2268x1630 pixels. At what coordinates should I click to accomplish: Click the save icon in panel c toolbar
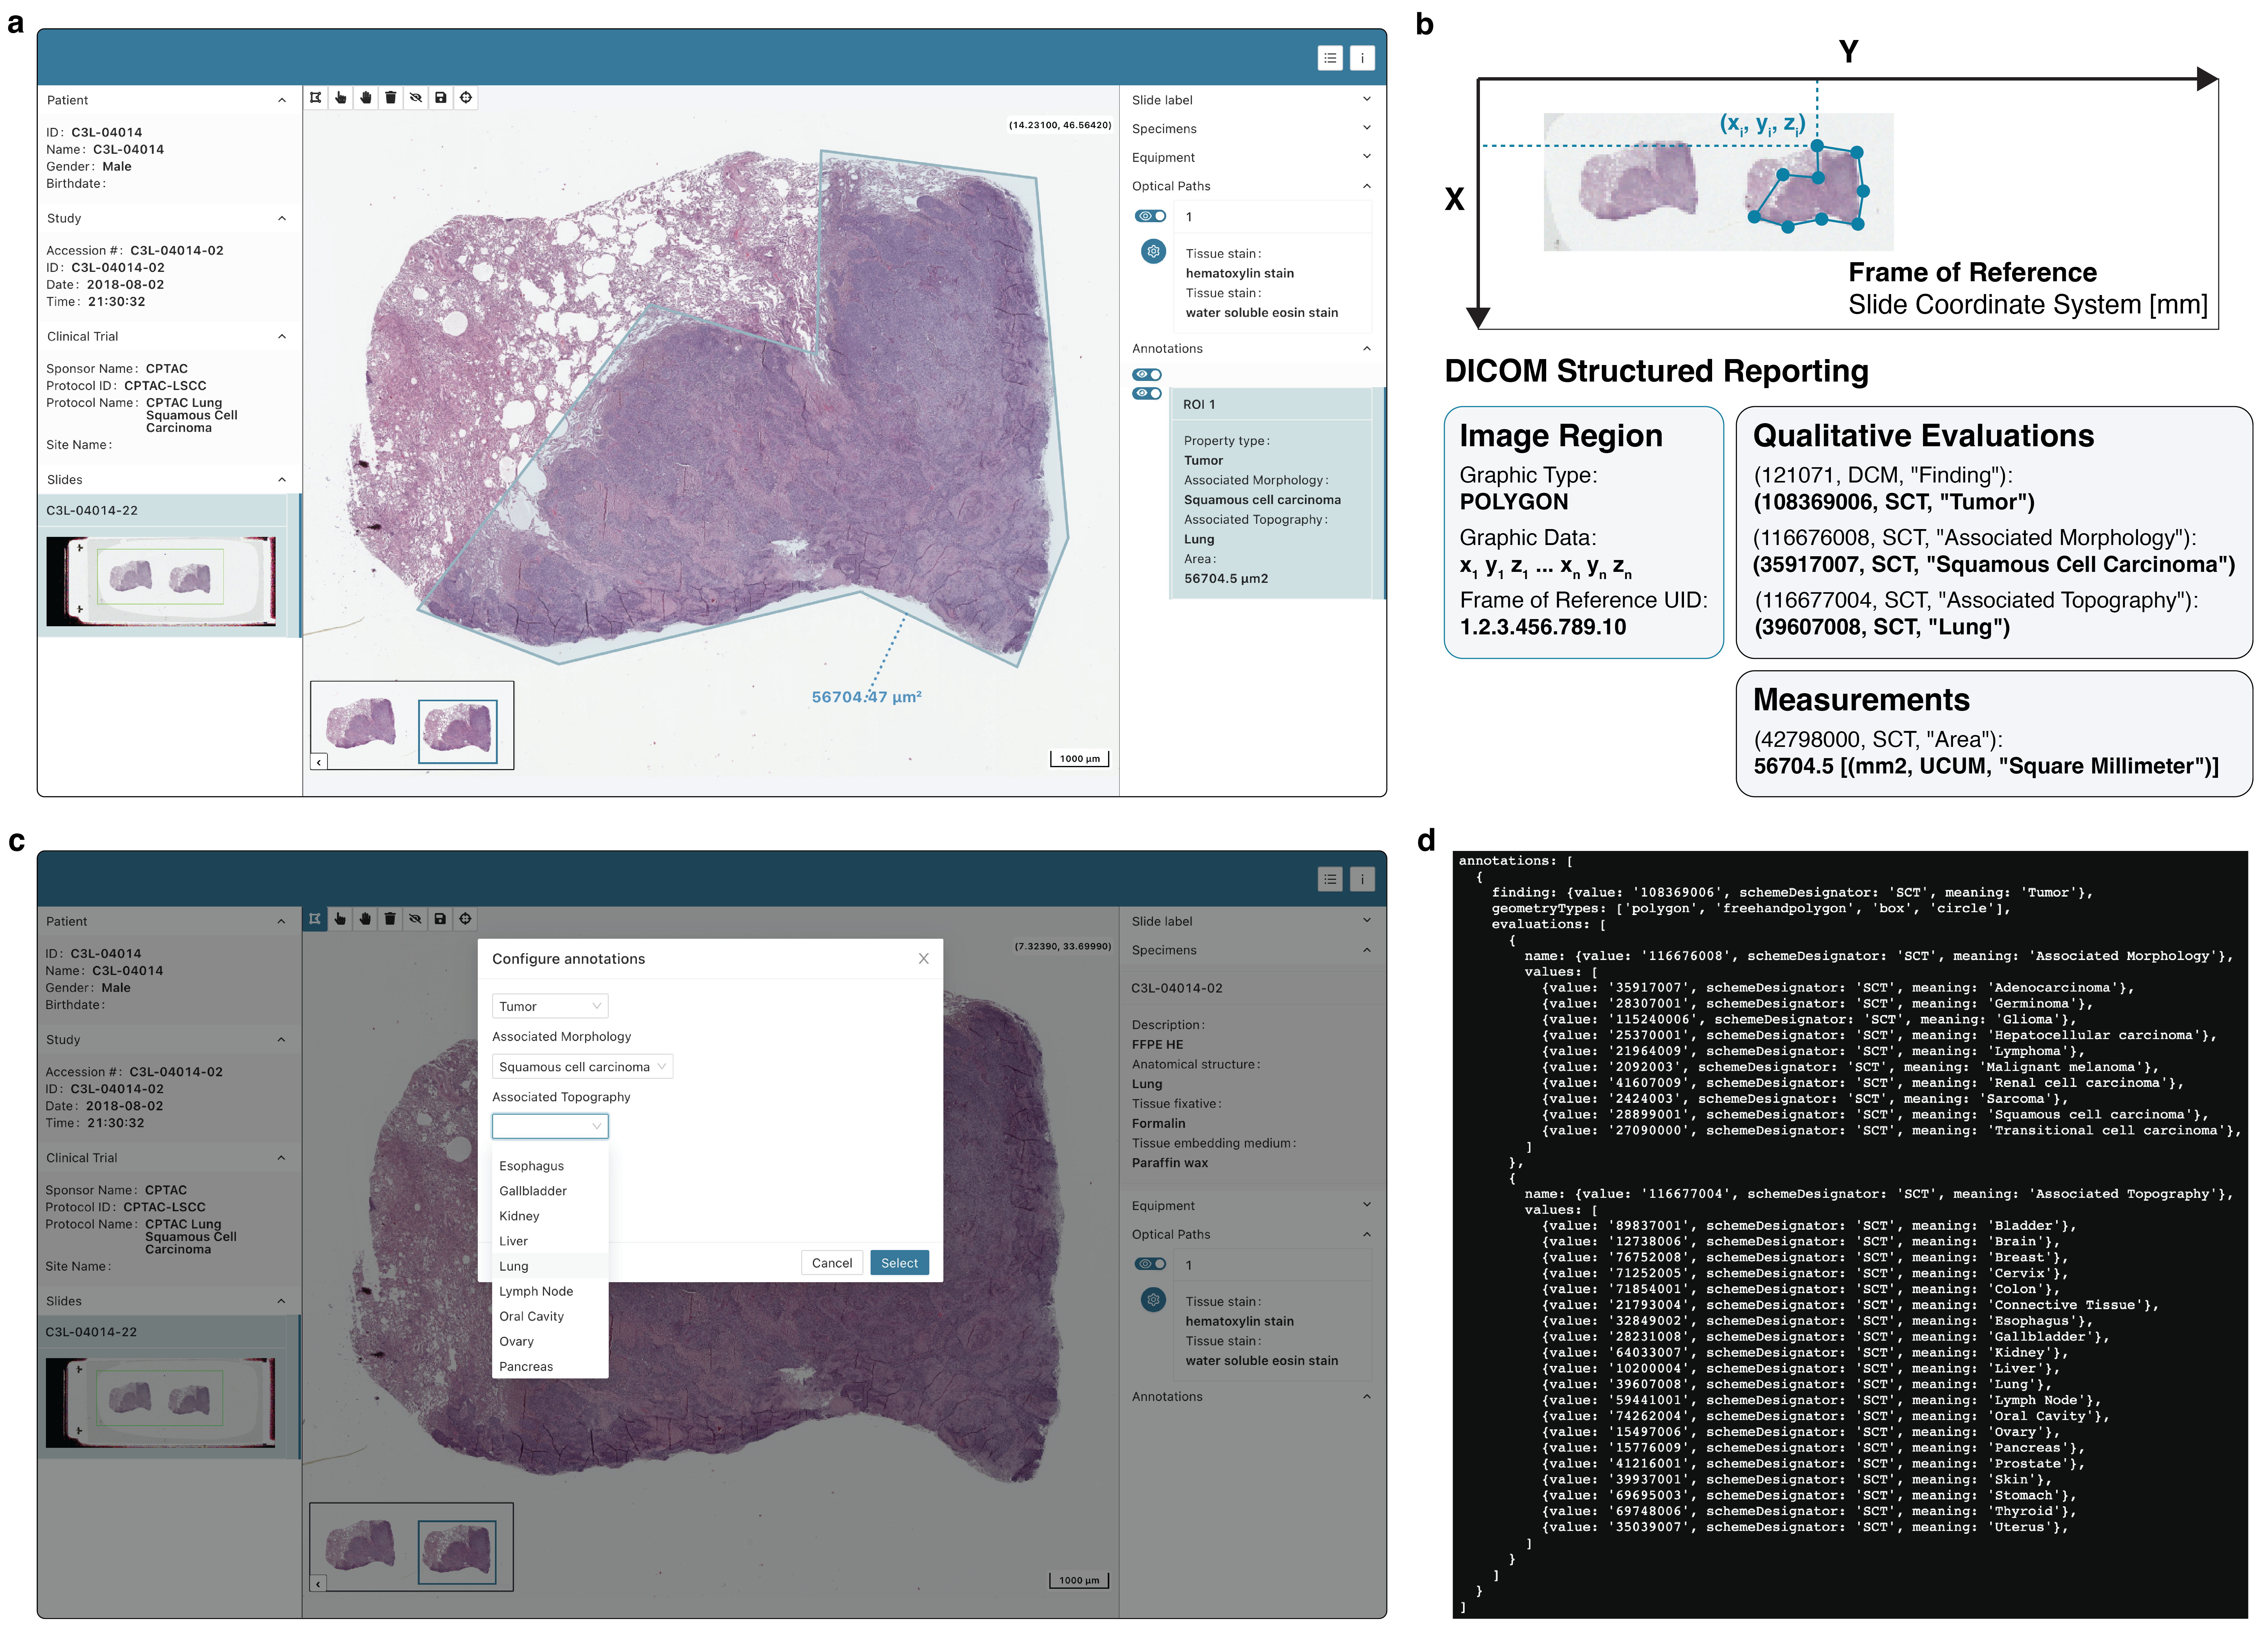click(440, 919)
